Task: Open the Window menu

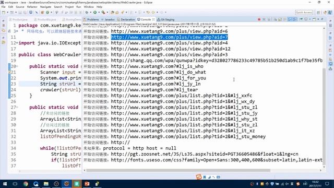Action: point(89,7)
